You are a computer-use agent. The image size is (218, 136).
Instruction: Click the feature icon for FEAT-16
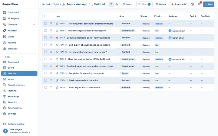57,45
